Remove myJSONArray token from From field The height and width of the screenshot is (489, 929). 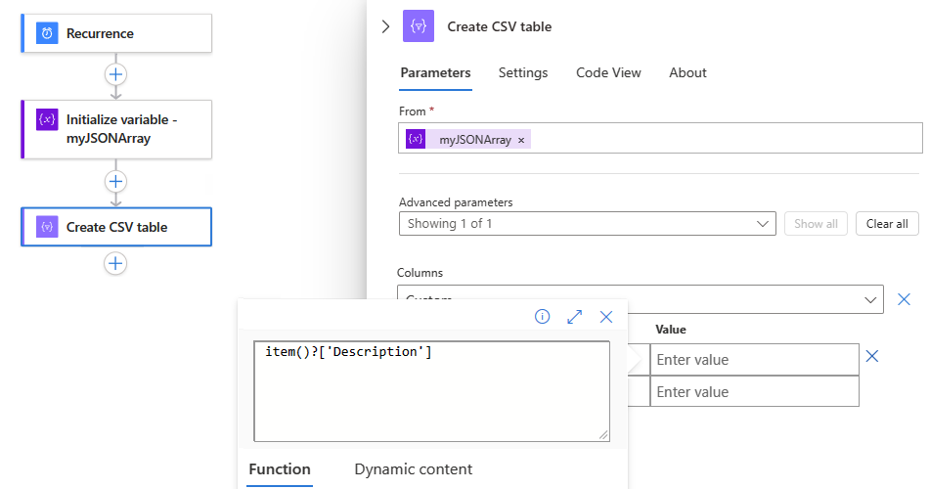coord(521,140)
